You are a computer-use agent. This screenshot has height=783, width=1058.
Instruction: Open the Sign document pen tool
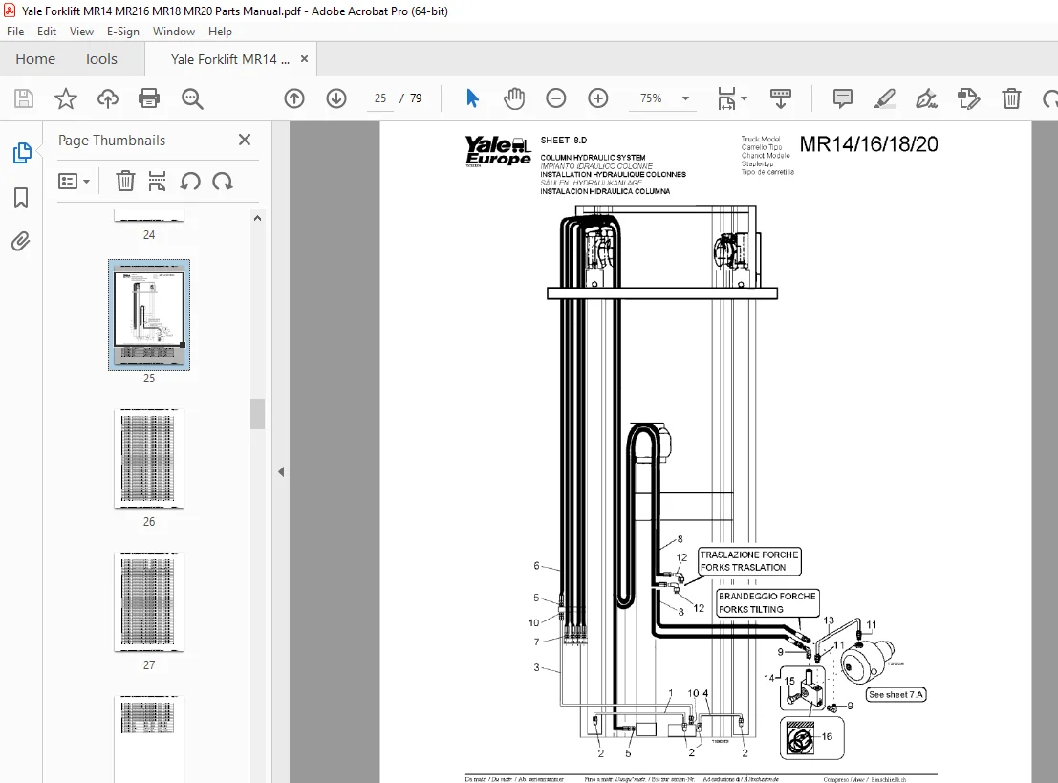[x=926, y=98]
